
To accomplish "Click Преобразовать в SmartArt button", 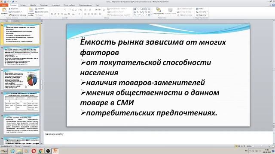I will (119, 15).
